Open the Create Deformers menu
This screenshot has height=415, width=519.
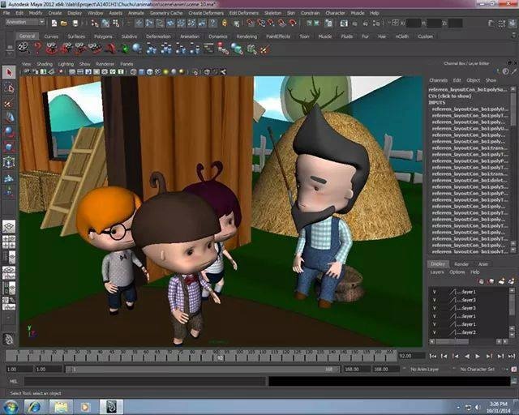pos(206,13)
